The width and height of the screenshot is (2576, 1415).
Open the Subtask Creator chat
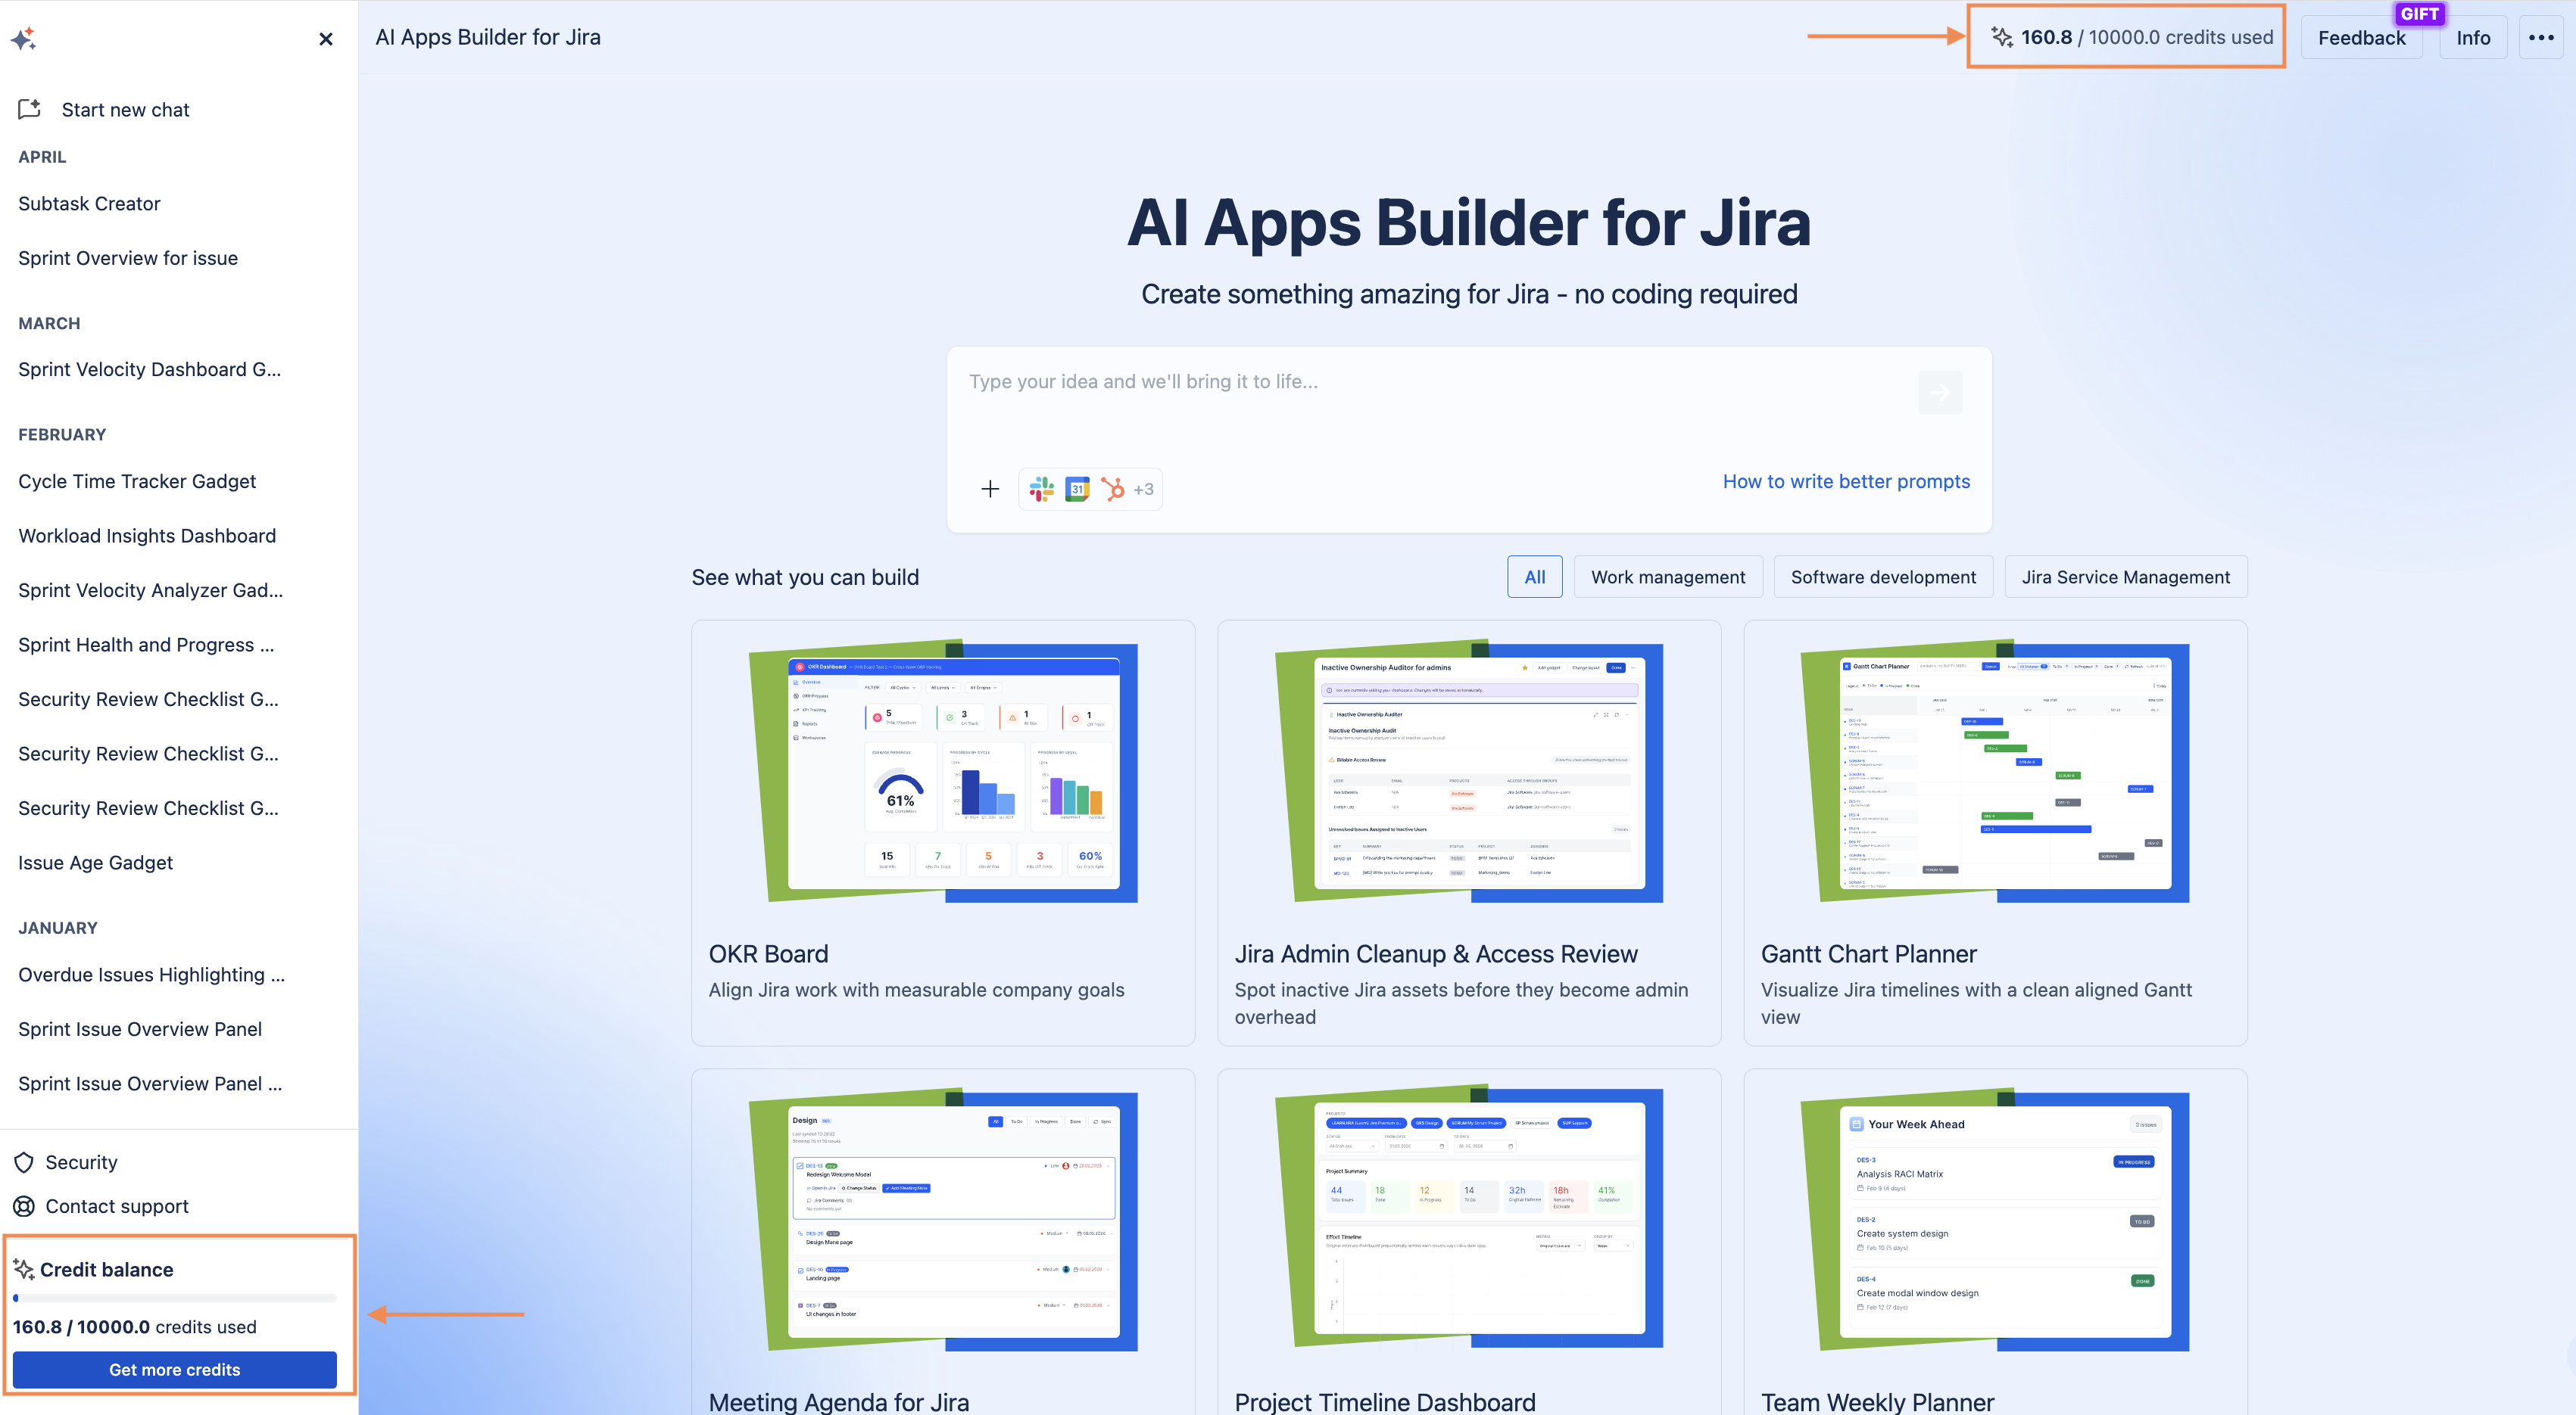[89, 203]
